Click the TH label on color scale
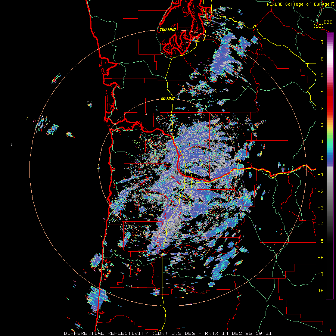 click(321, 290)
